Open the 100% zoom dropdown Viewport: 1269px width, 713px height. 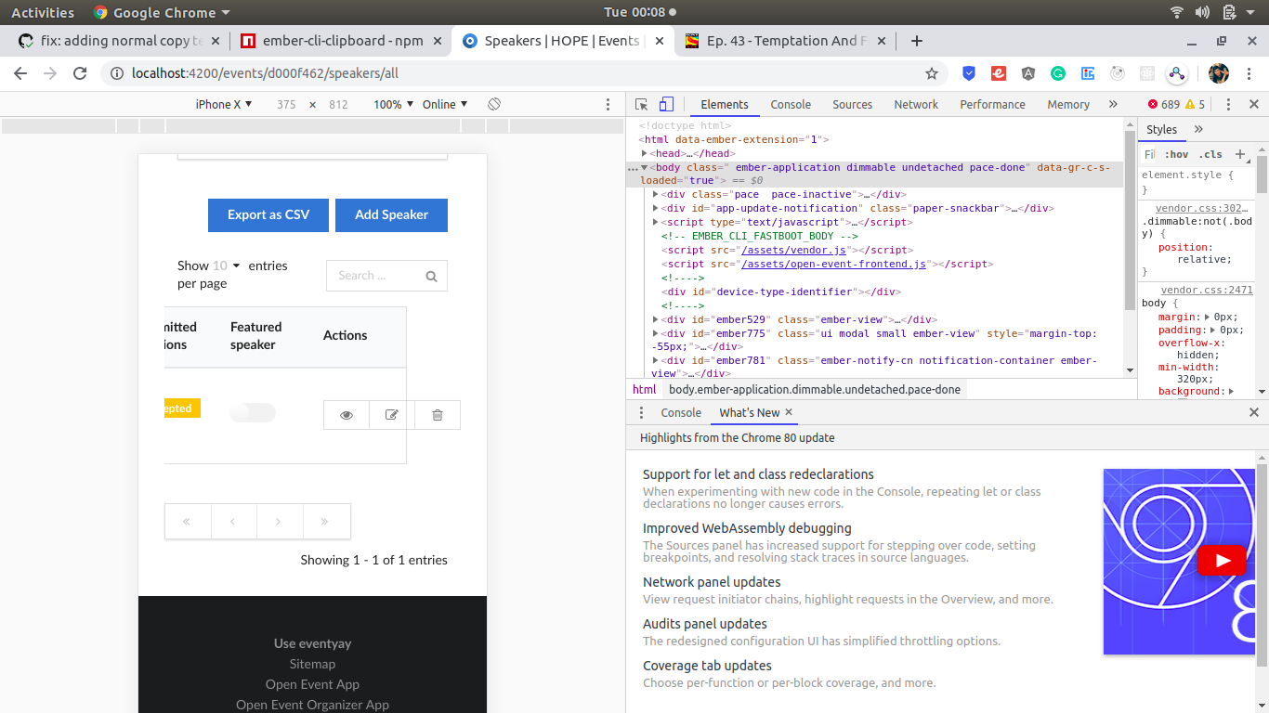click(392, 104)
